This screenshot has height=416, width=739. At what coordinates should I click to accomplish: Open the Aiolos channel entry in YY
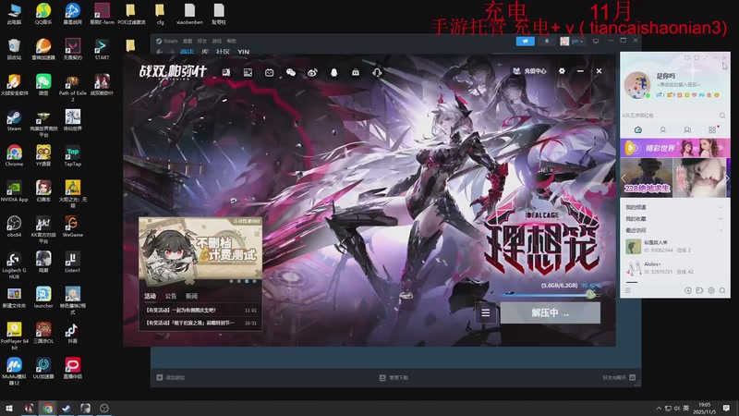[x=675, y=268]
